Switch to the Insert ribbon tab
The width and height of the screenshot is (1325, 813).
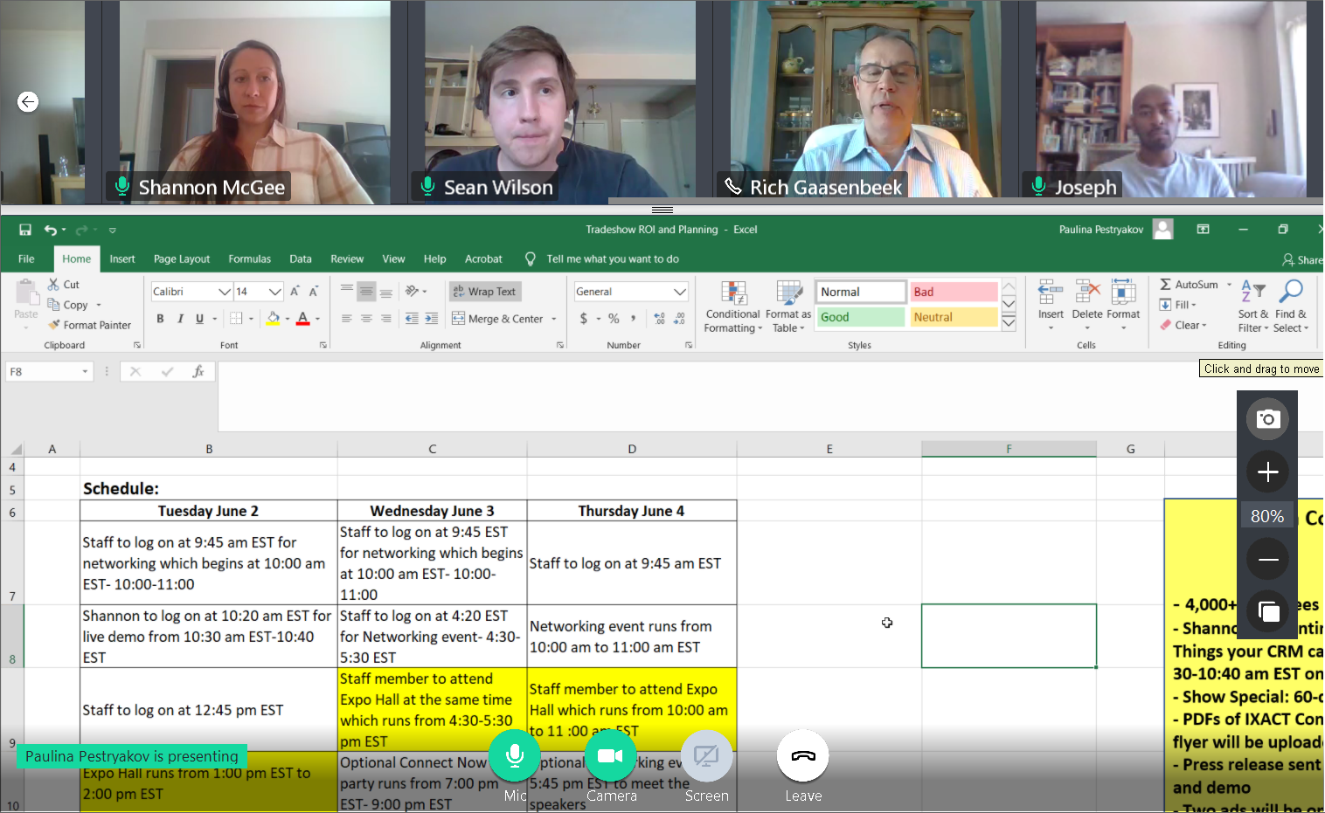pos(122,259)
